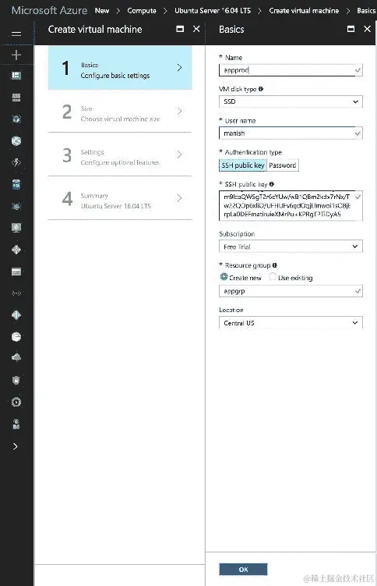Open the hamburger menu in the sidebar
Viewport: 377px width, 586px height.
(x=16, y=34)
